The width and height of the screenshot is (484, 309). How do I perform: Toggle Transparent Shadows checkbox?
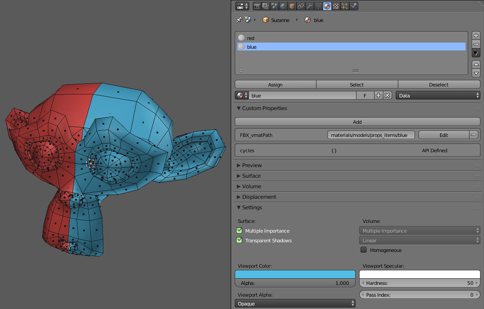tap(239, 240)
